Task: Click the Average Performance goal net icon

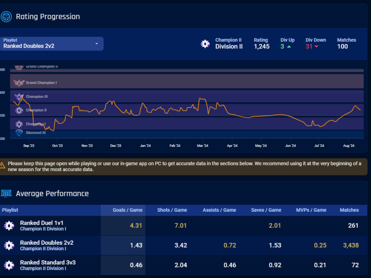Action: click(x=6, y=194)
